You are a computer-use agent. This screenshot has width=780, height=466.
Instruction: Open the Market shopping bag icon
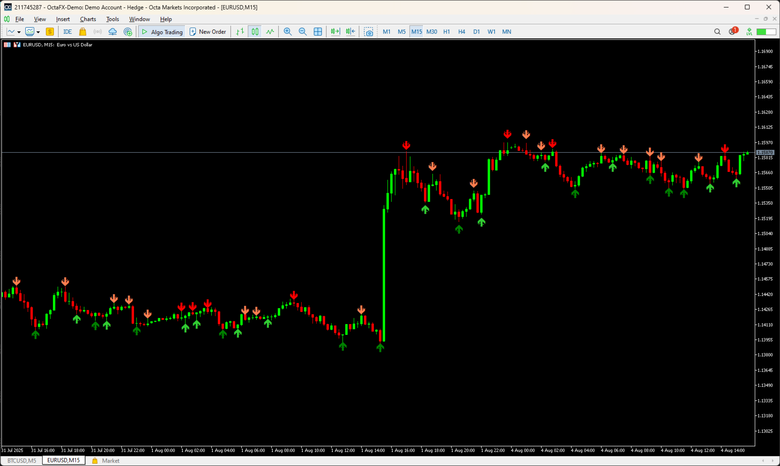tap(82, 32)
